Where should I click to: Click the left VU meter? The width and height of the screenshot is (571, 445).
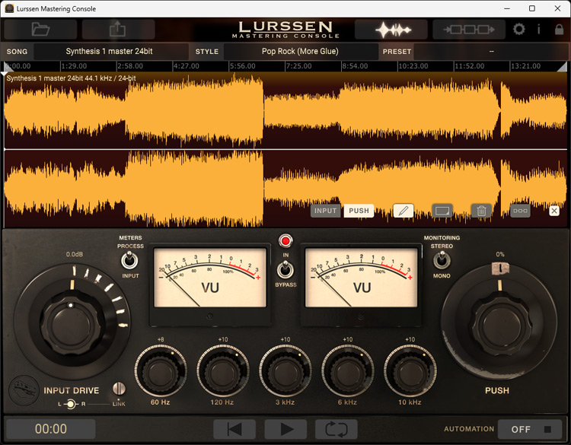pyautogui.click(x=210, y=278)
